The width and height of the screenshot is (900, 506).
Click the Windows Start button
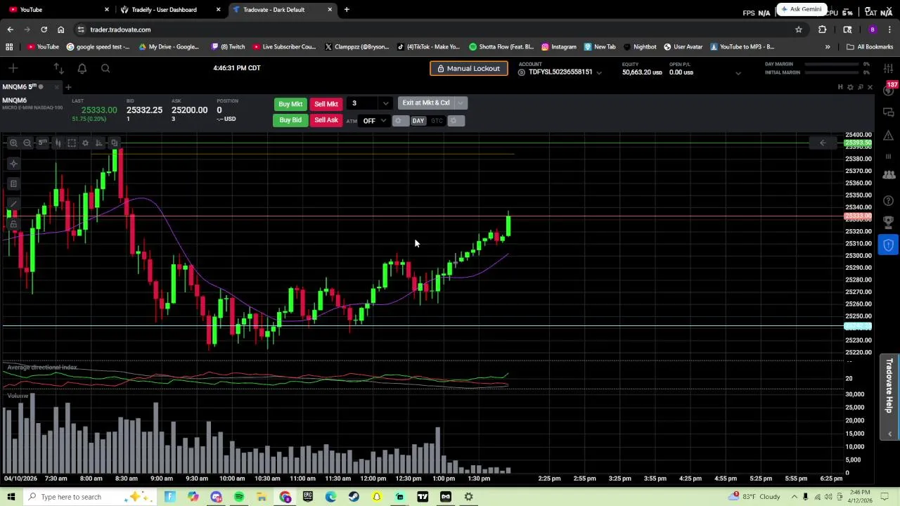tap(11, 497)
